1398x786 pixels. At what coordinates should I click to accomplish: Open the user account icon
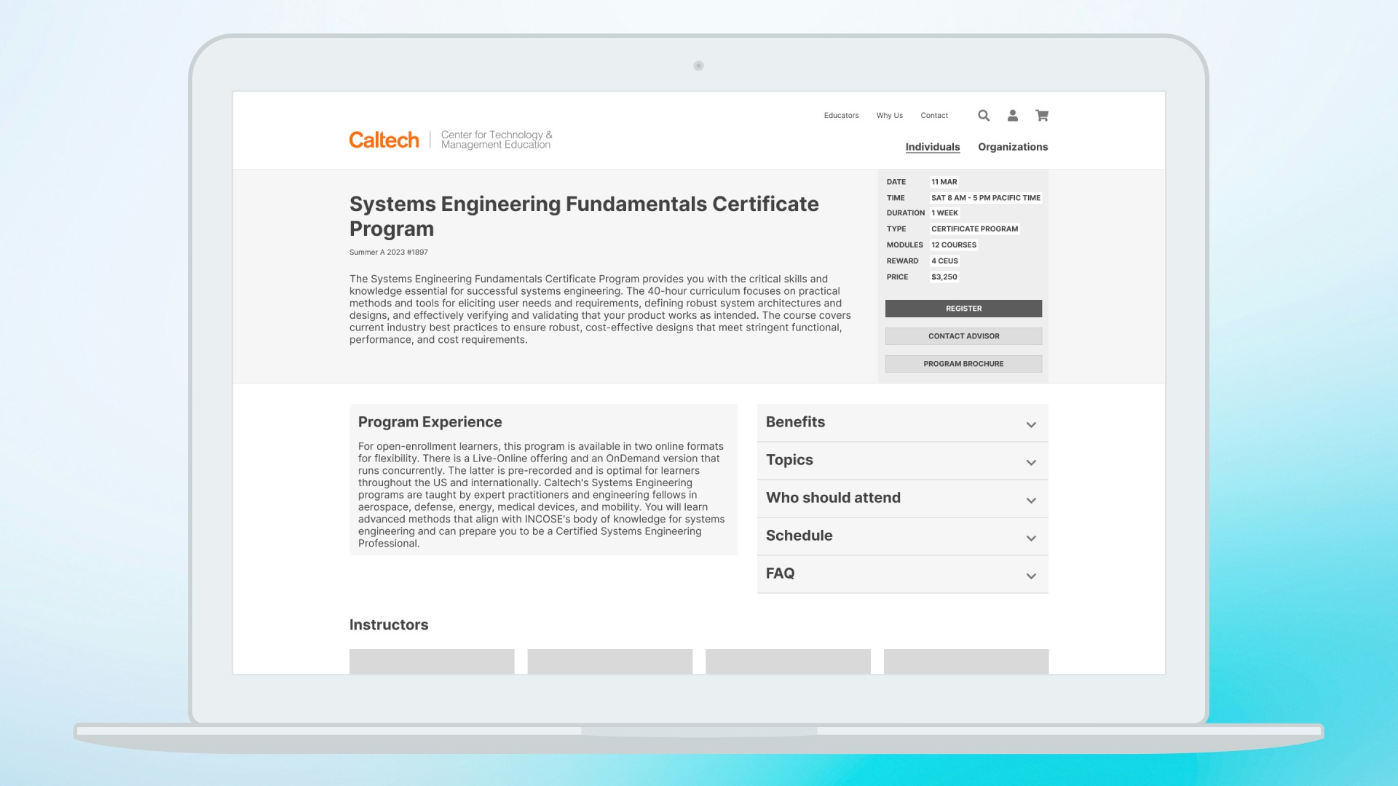pyautogui.click(x=1012, y=115)
